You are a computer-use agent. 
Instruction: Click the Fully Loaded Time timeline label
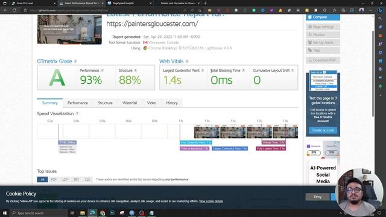coord(271,149)
